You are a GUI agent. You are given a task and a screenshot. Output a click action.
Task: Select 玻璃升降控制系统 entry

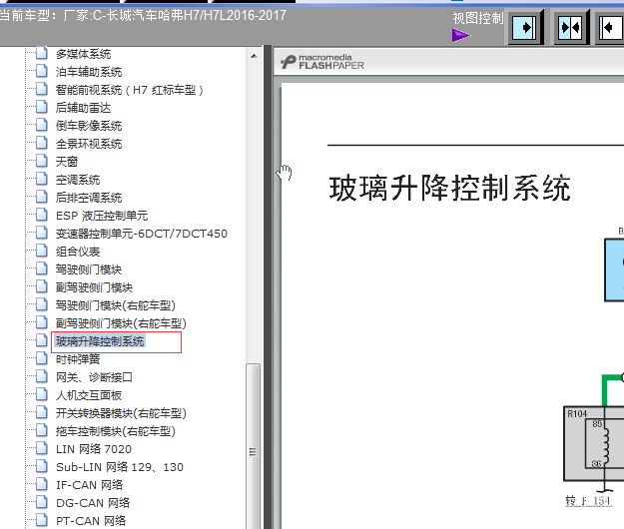100,341
